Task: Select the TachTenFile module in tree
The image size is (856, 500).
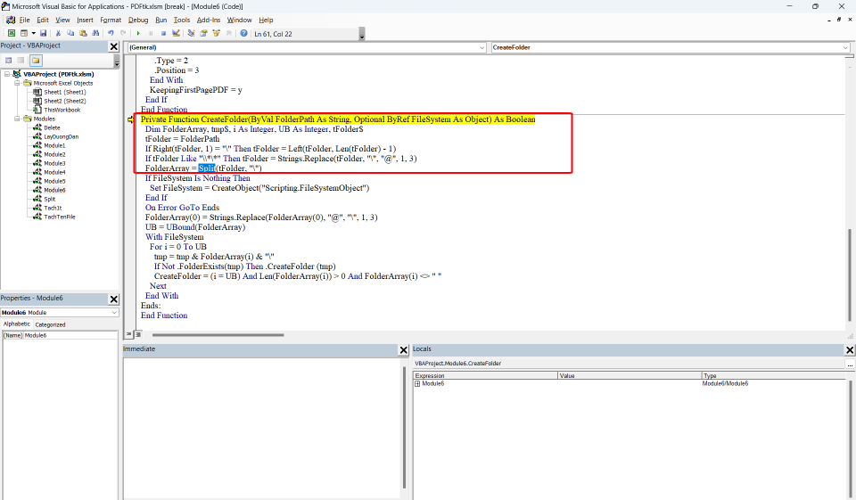Action: pos(60,217)
